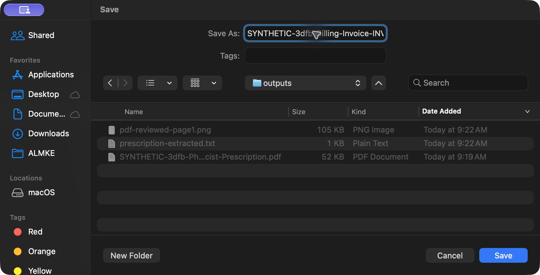Sort by the Name column header
The image size is (540, 275).
134,112
